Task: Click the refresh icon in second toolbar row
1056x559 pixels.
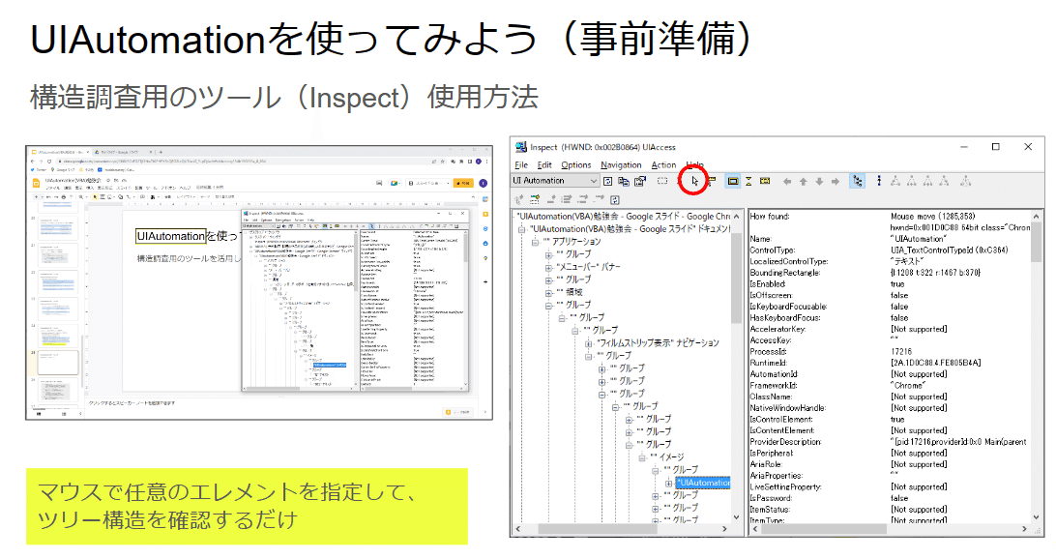Action: point(615,199)
